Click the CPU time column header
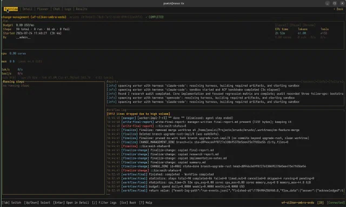The image size is (346, 207). pyautogui.click(x=281, y=29)
